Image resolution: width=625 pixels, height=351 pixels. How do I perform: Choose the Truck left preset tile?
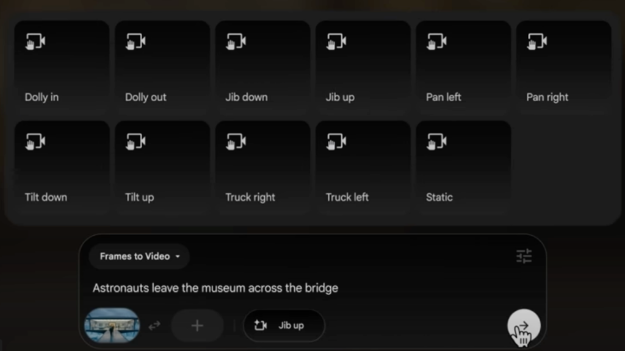pyautogui.click(x=363, y=168)
